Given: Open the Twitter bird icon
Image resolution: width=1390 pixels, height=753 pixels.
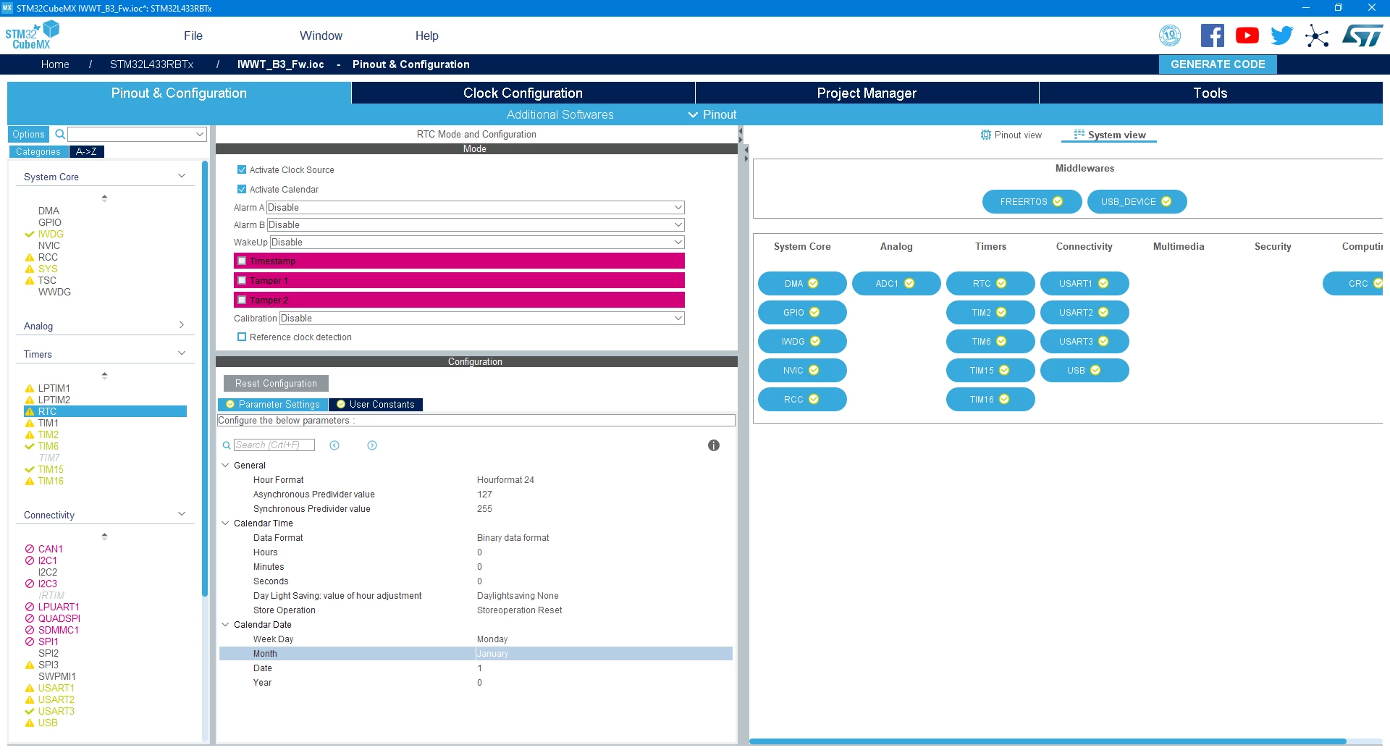Looking at the screenshot, I should click(x=1281, y=35).
